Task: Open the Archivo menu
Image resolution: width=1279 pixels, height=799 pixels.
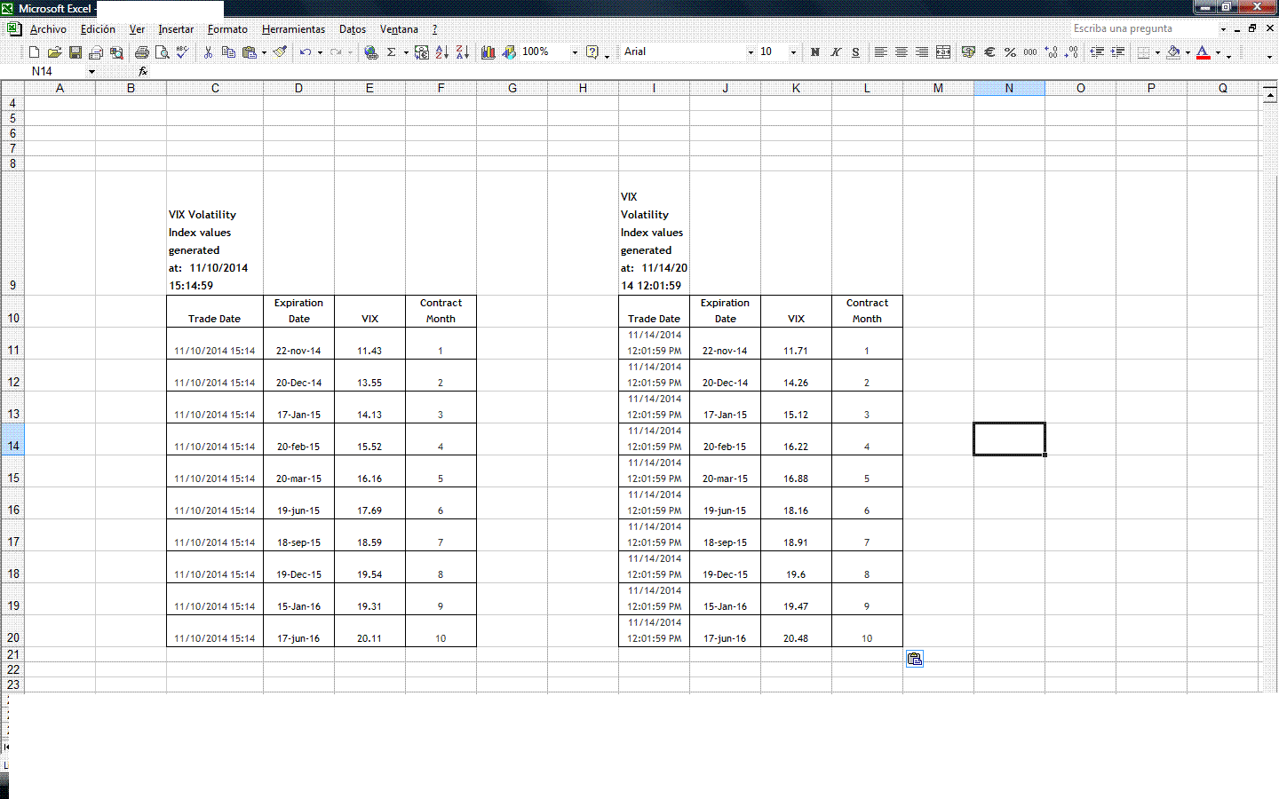Action: pyautogui.click(x=48, y=29)
